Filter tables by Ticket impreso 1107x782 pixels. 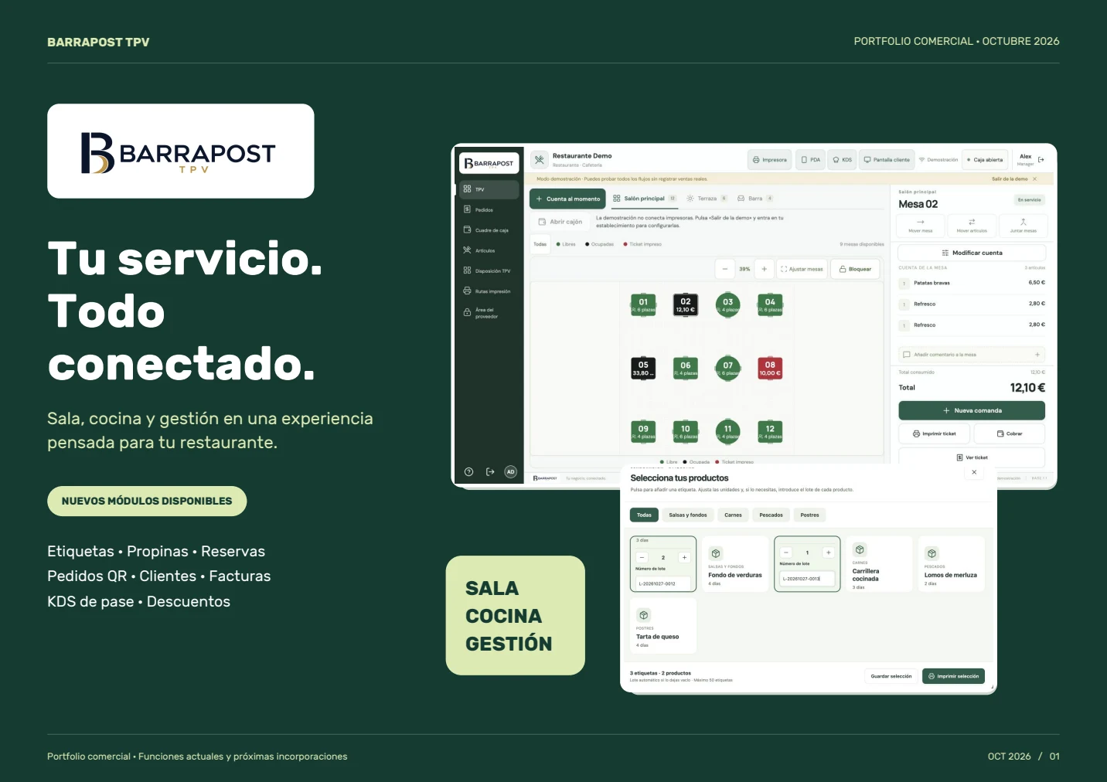[642, 244]
